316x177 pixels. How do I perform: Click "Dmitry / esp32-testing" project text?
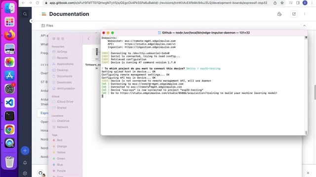coord(203,69)
